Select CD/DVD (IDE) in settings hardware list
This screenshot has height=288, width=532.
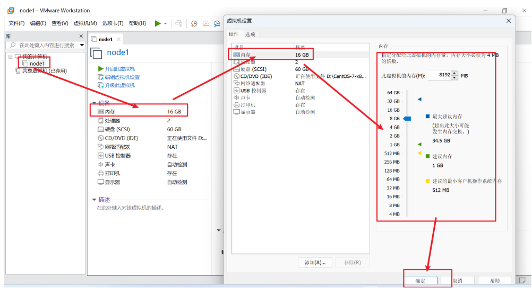[x=301, y=76]
